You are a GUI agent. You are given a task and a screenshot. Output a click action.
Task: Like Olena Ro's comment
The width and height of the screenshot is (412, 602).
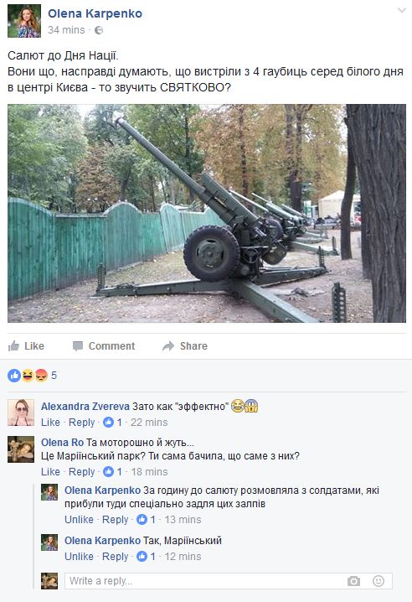[x=50, y=471]
